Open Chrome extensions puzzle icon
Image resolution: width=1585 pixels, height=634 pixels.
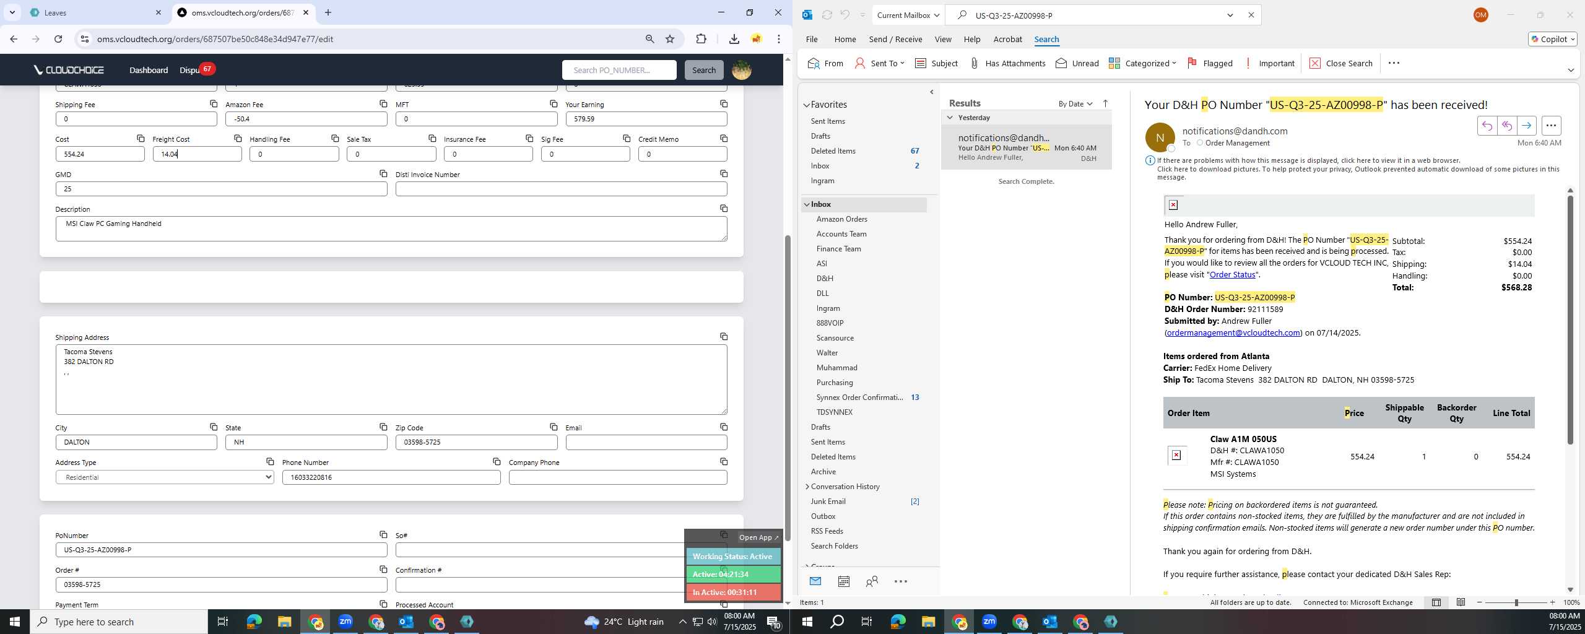tap(701, 39)
